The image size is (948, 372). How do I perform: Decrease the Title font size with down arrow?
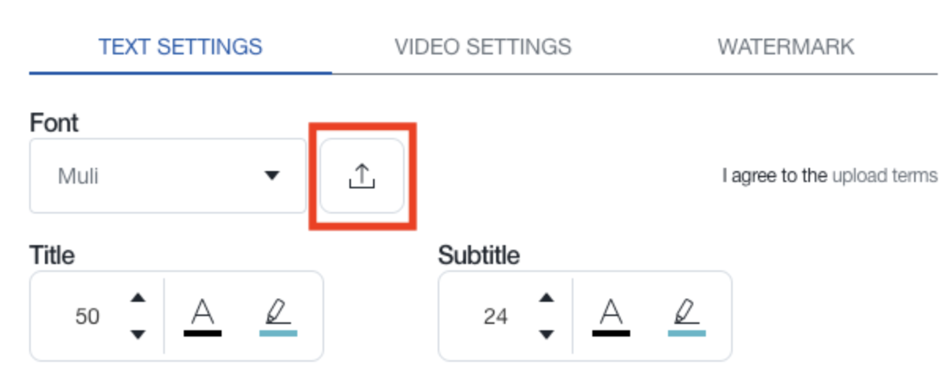(138, 335)
